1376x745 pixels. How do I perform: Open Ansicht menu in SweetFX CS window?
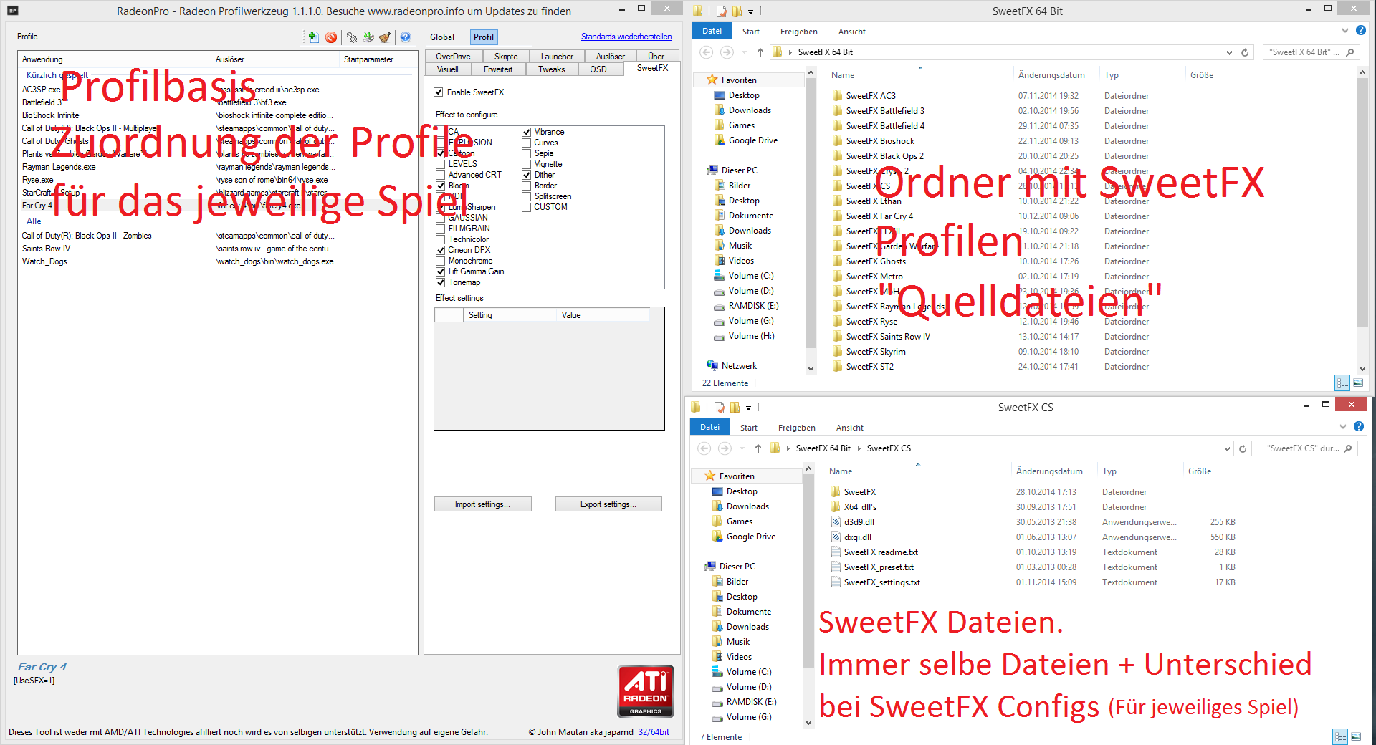849,428
